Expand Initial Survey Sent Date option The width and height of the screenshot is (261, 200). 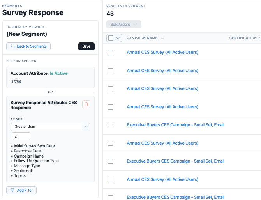coord(33,146)
